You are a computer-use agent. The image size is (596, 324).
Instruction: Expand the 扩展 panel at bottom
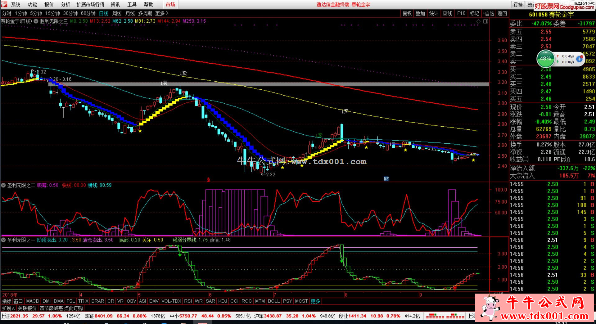8,308
